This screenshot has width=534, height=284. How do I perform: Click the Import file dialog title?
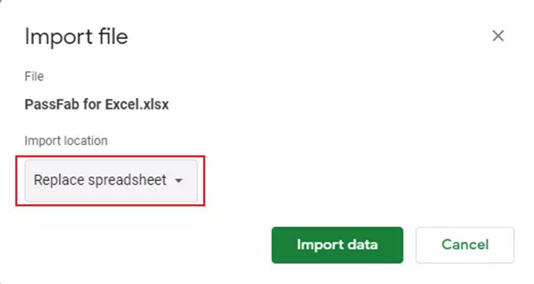[x=76, y=37]
